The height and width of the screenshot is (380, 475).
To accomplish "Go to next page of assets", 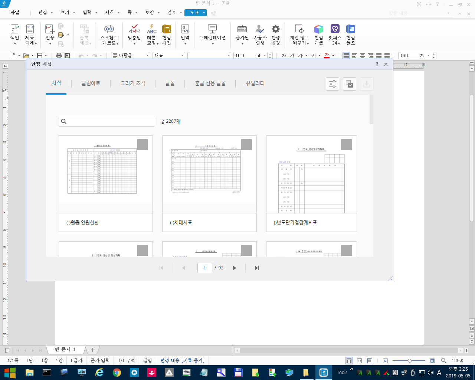I will tap(235, 268).
